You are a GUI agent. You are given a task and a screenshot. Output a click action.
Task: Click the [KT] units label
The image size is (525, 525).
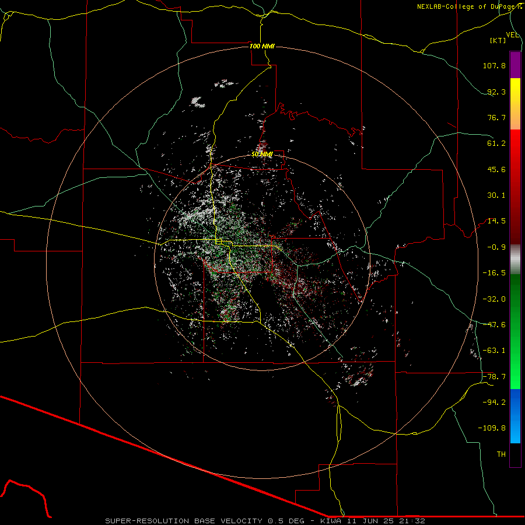click(x=498, y=40)
